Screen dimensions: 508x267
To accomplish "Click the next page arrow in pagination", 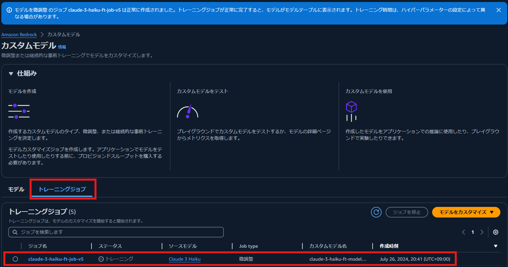I will [x=482, y=232].
